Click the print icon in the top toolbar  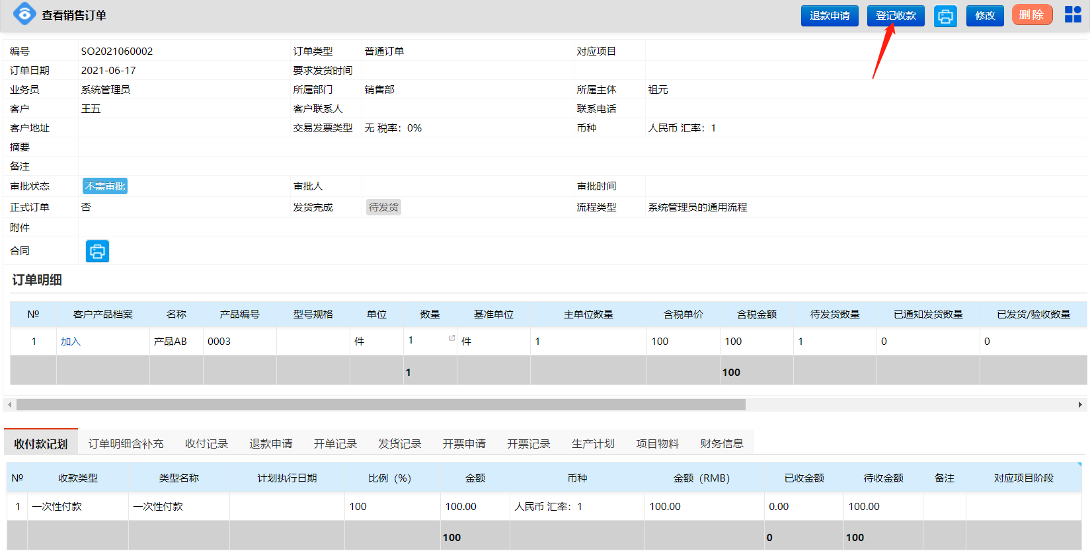pos(945,16)
